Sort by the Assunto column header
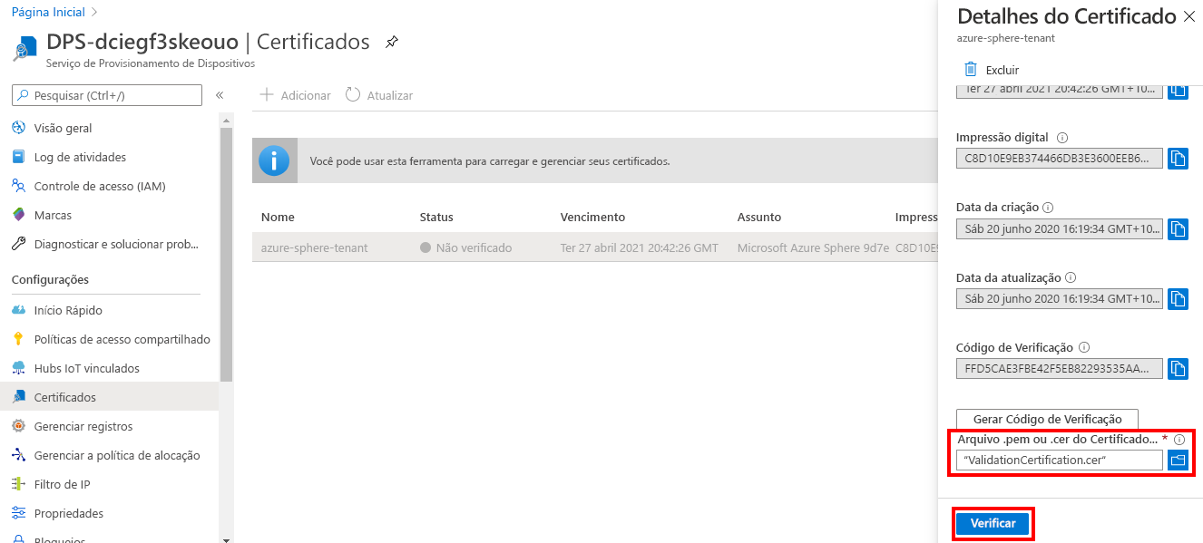Viewport: 1203px width, 543px height. pyautogui.click(x=759, y=218)
